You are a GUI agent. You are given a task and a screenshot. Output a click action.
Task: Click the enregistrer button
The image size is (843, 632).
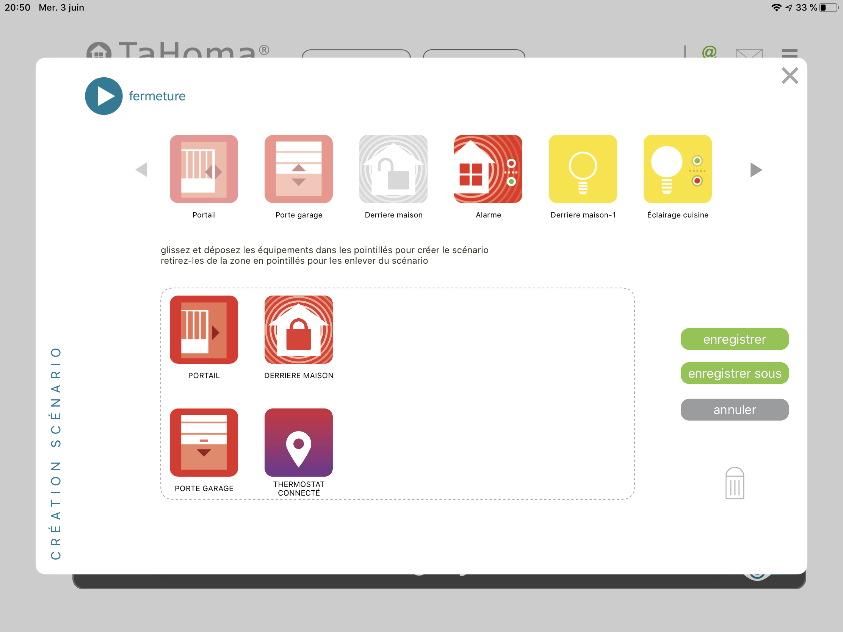pos(734,339)
